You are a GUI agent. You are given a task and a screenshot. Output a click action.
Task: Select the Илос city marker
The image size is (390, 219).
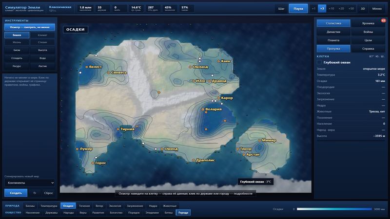(194, 81)
